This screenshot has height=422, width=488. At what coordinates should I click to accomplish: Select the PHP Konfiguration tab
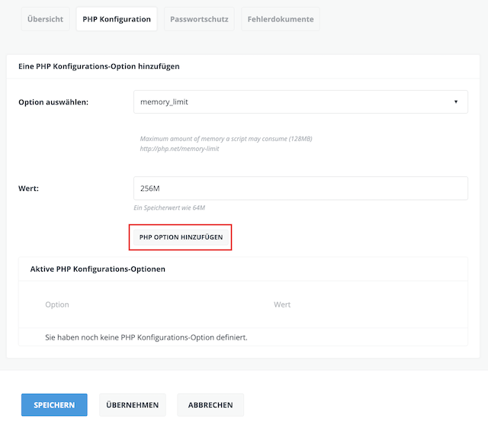point(117,19)
